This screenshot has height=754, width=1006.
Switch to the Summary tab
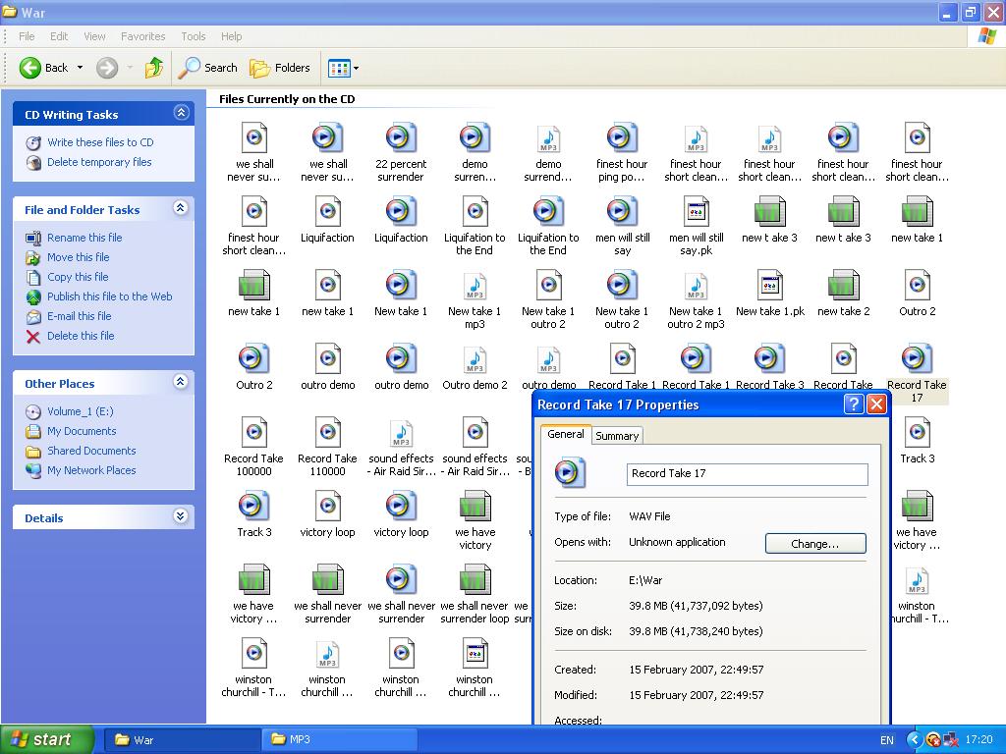click(617, 436)
